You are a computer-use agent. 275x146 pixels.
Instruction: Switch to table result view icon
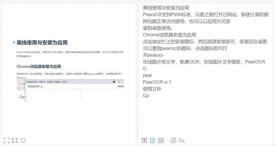click(161, 140)
